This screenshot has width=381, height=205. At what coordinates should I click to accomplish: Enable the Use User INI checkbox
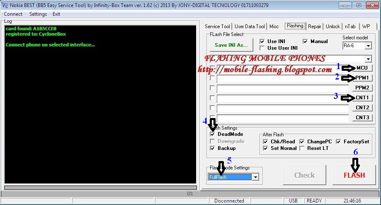(262, 48)
